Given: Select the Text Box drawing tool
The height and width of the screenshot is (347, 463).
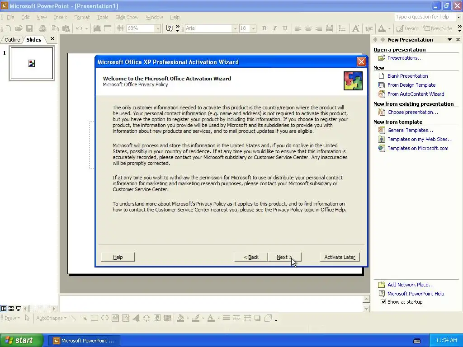Looking at the screenshot, I should (x=115, y=318).
